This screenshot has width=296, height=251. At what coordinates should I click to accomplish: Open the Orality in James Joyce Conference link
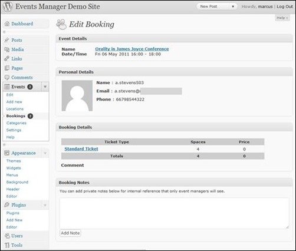tap(132, 49)
